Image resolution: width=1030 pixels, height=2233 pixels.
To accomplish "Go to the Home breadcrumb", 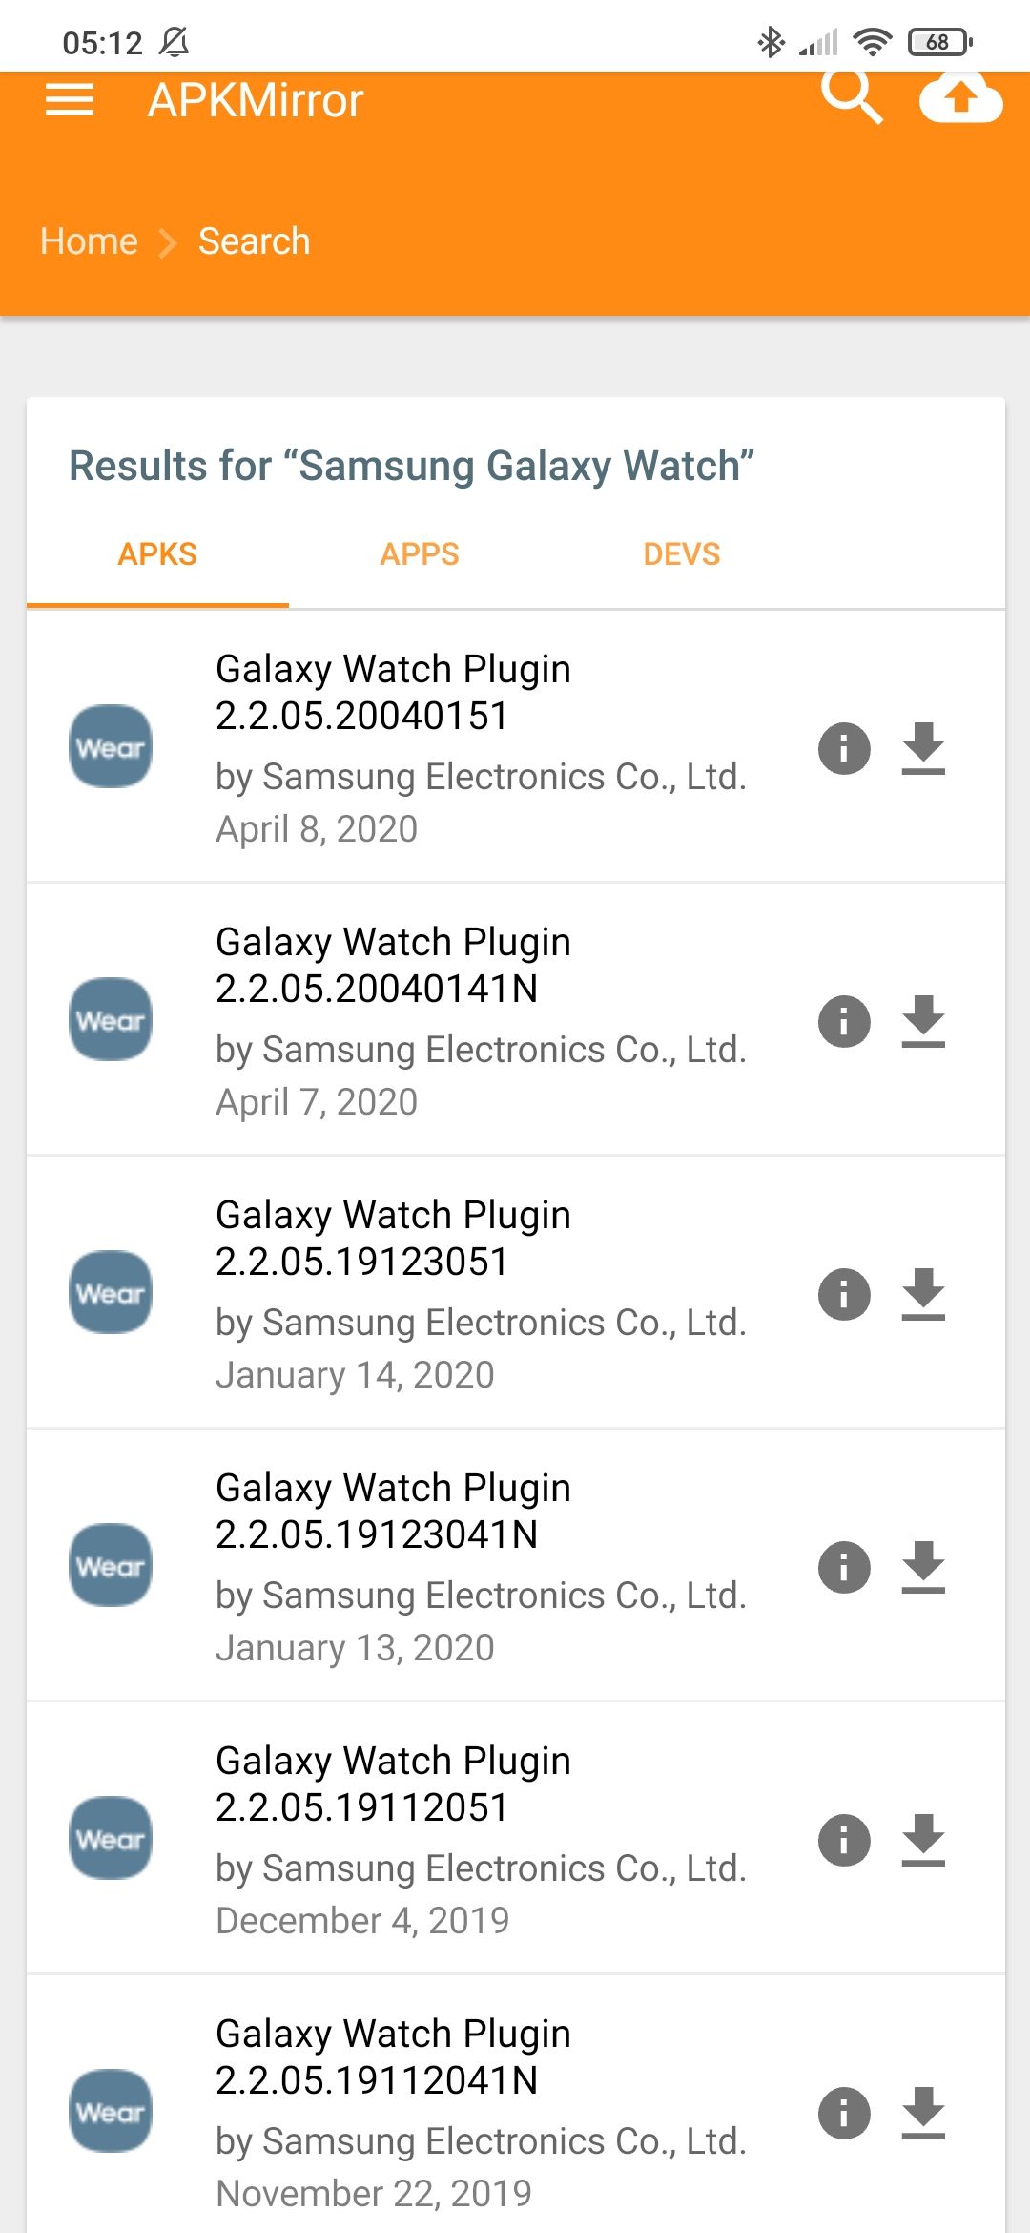I will [89, 241].
